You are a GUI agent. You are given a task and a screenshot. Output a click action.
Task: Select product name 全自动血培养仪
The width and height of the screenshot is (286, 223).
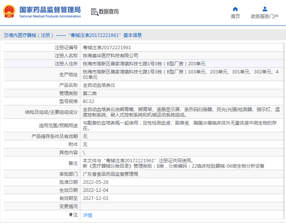click(99, 85)
